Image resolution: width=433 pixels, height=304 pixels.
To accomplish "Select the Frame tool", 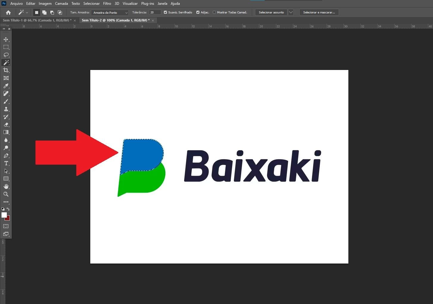I will 6,78.
